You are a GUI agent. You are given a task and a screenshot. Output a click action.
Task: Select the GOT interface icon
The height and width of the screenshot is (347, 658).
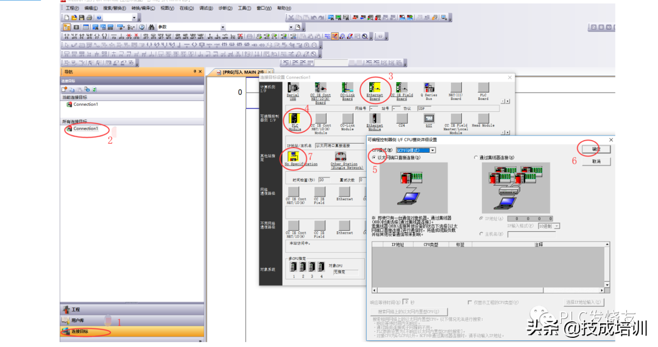coord(429,118)
